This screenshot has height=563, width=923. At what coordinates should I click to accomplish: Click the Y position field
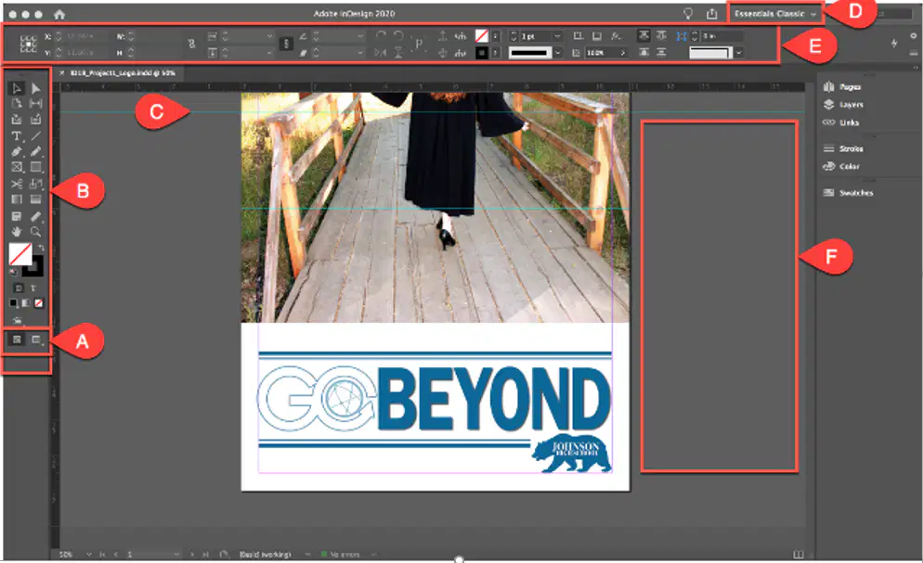coord(87,52)
